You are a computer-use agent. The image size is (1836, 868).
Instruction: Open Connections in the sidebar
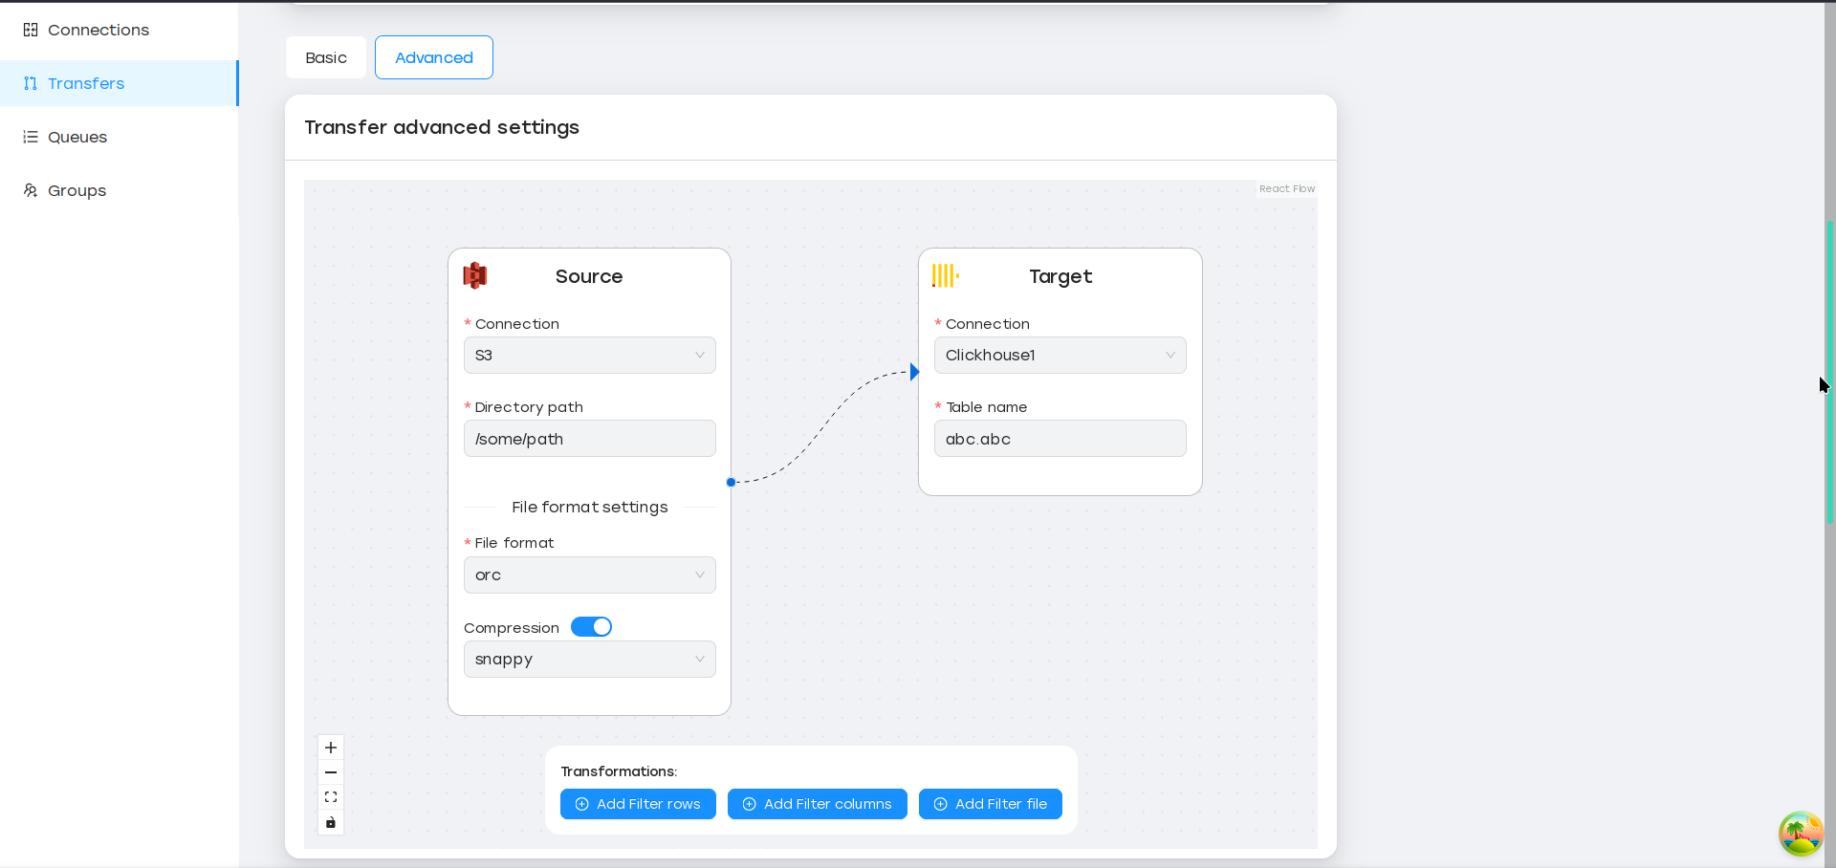[x=98, y=31]
